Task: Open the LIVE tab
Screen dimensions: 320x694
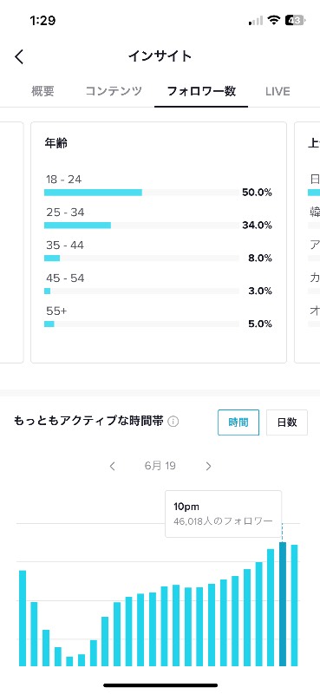Action: [x=278, y=92]
